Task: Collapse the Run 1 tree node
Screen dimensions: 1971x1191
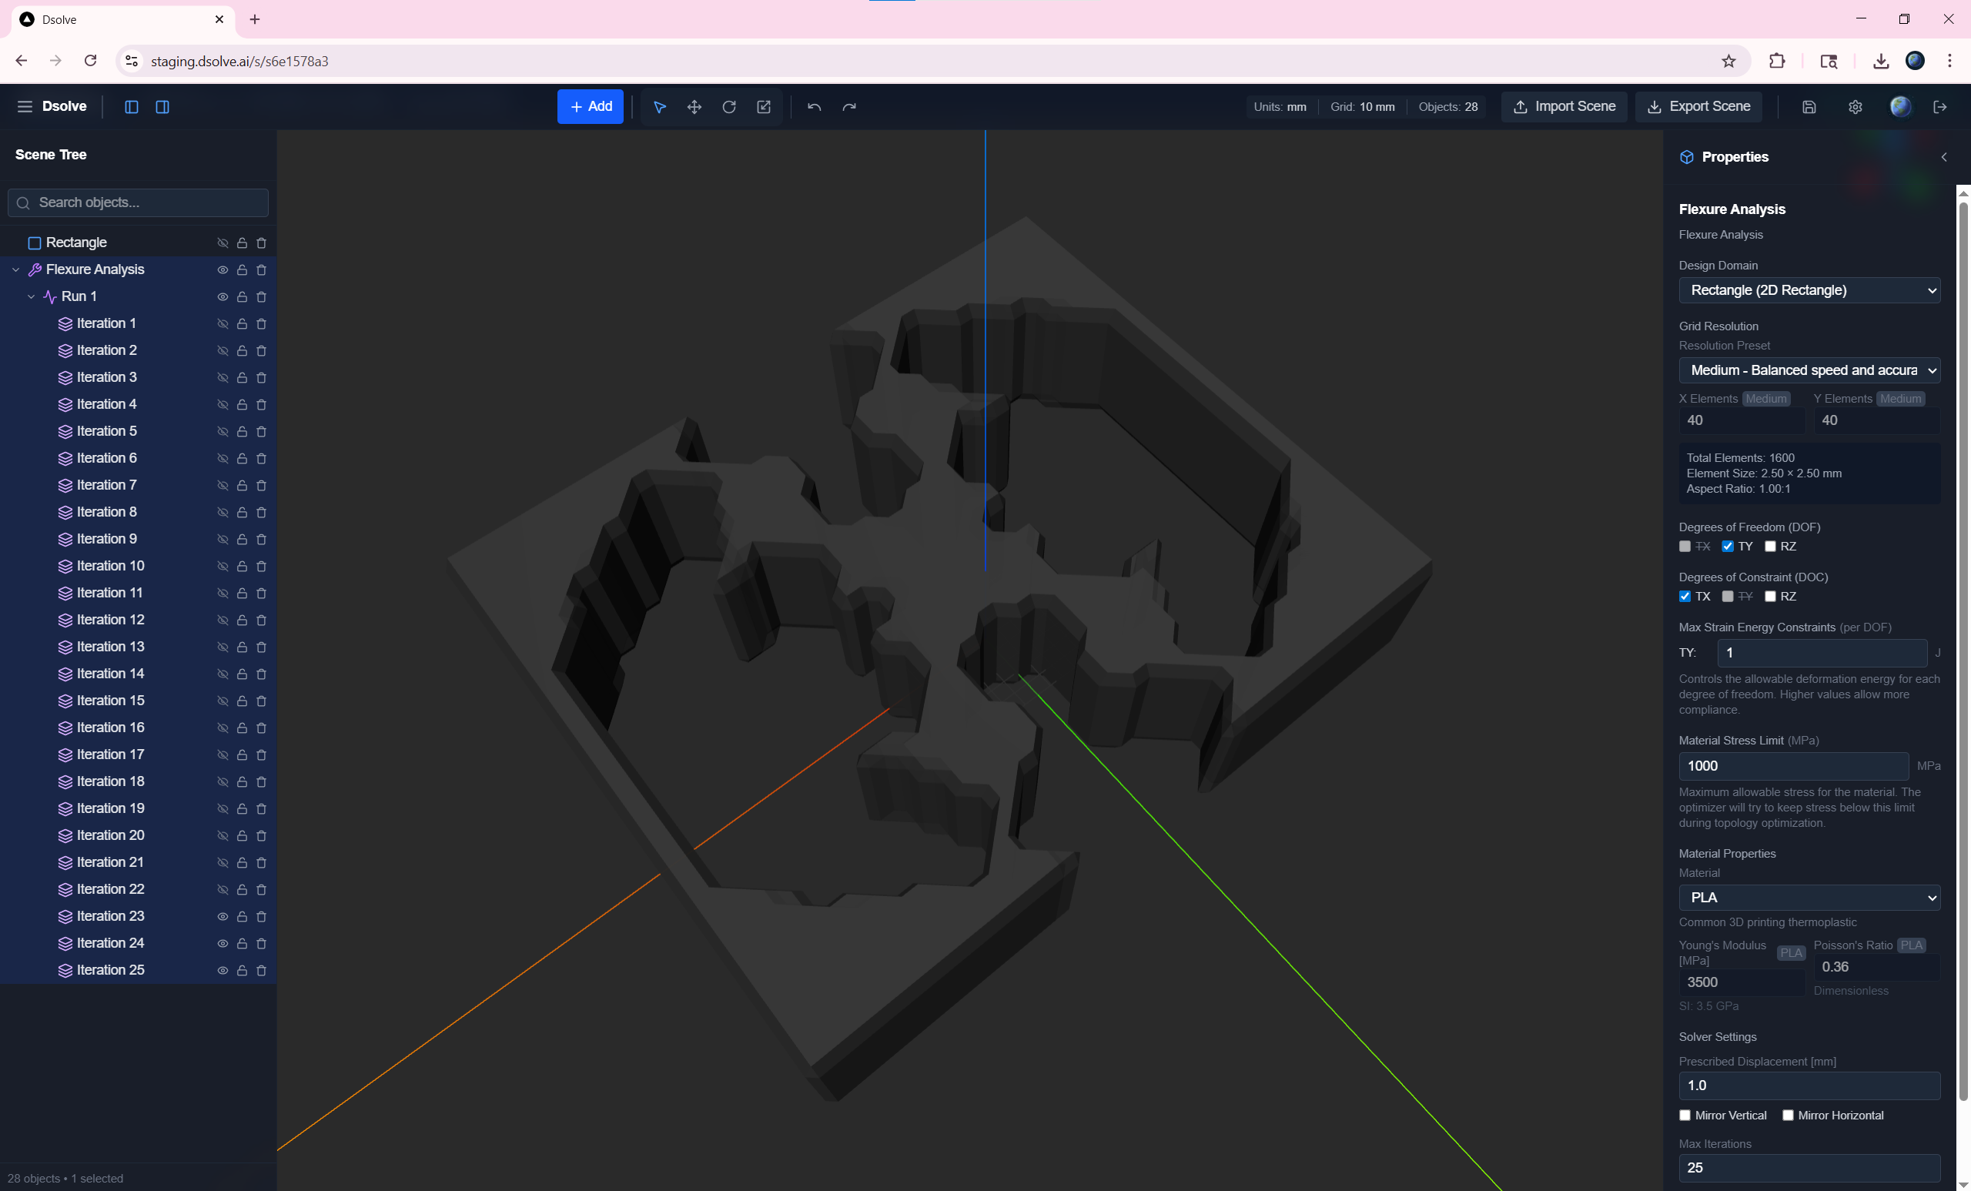Action: (32, 296)
